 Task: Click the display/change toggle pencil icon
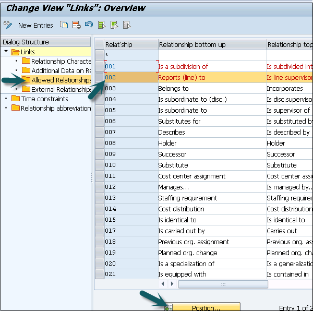point(8,25)
